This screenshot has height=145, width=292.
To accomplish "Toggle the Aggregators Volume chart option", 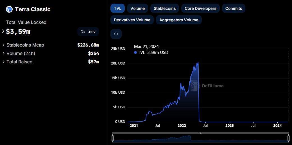I will (179, 20).
